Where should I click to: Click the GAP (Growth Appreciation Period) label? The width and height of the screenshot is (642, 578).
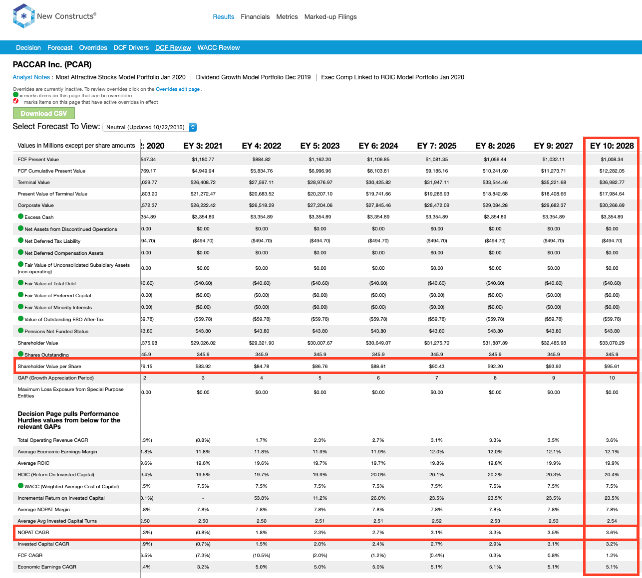tap(56, 378)
